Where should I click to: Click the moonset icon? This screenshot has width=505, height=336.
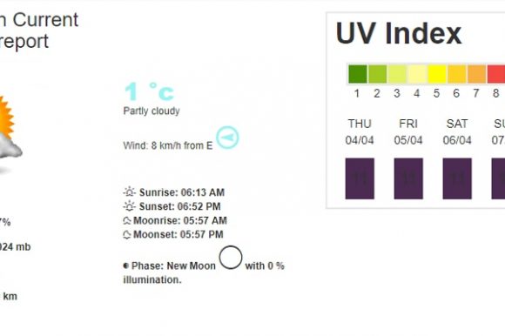(127, 235)
